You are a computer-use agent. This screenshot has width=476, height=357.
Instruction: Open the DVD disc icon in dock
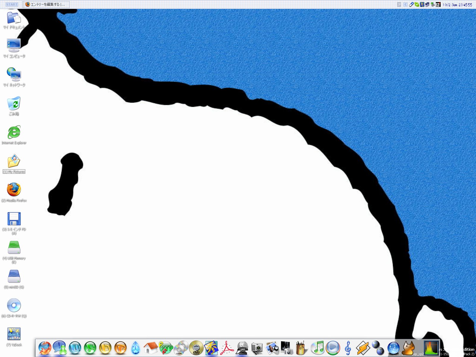(196, 347)
